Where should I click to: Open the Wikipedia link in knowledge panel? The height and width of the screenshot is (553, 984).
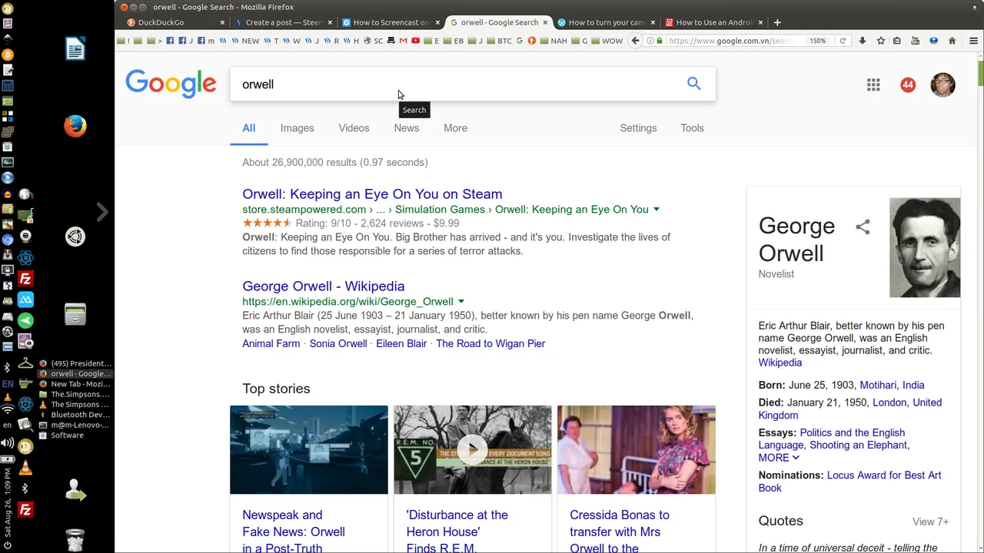(x=780, y=363)
